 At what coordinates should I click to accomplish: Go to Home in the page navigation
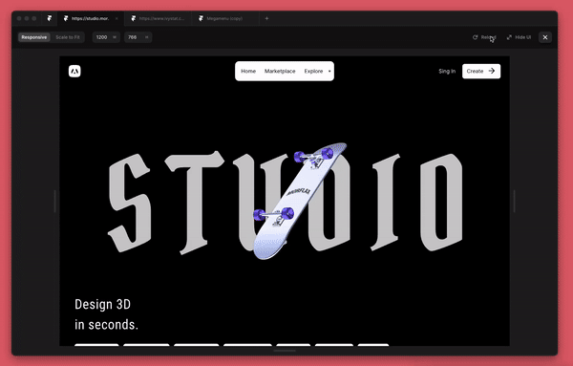tap(248, 71)
